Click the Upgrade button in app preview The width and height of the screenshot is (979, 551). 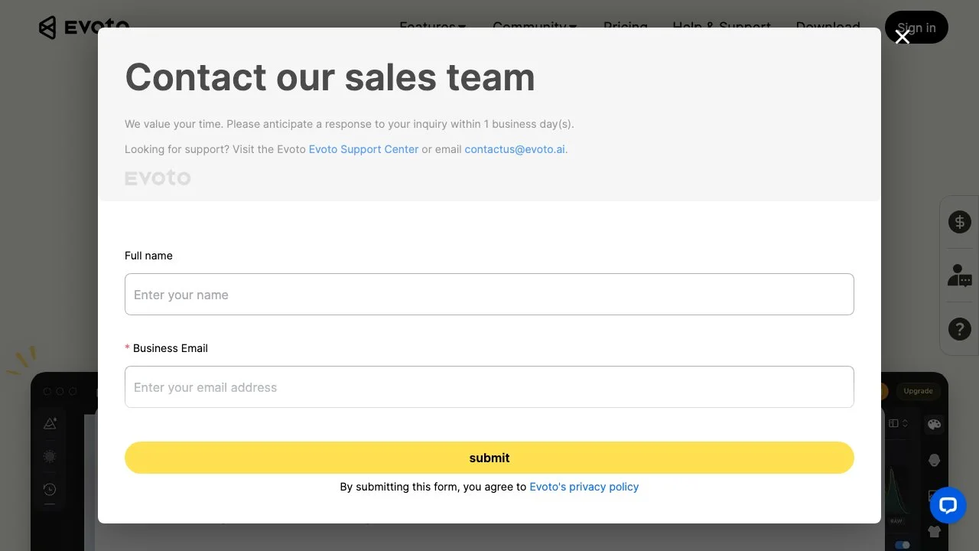click(918, 391)
